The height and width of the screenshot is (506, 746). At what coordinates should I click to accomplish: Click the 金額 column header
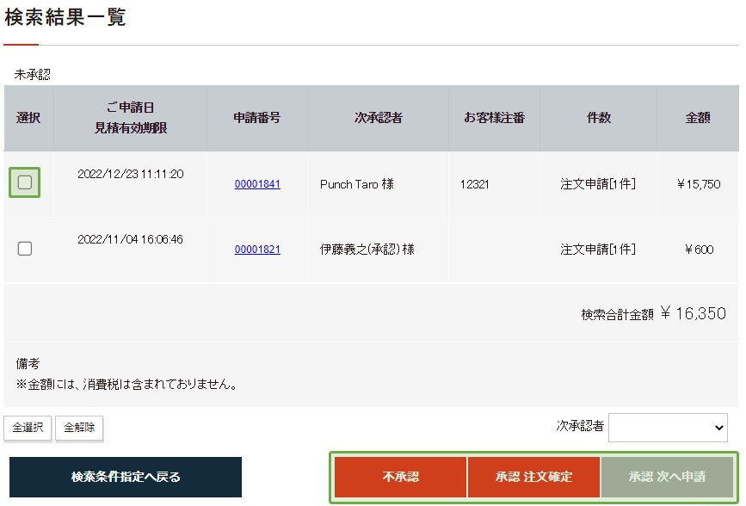click(x=698, y=118)
